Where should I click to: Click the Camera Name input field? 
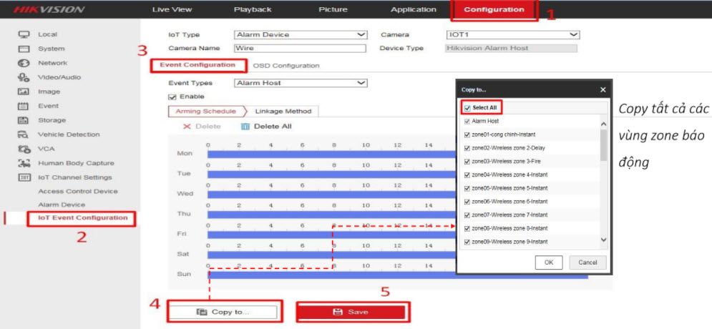click(300, 48)
